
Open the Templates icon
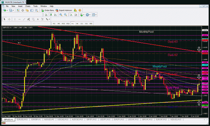point(93,15)
